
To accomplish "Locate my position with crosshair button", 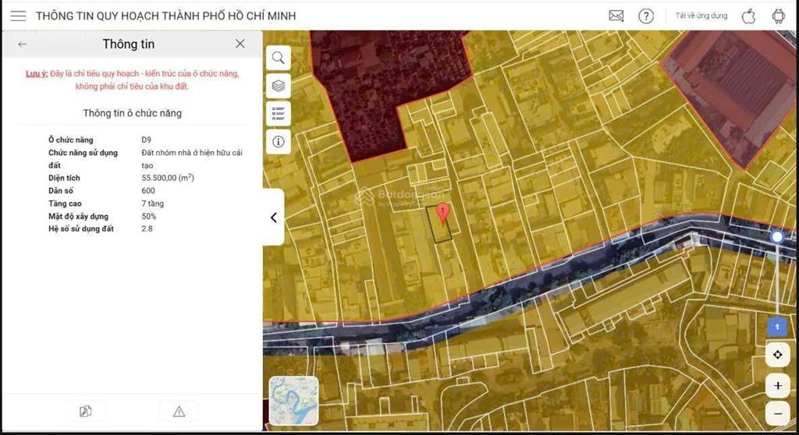I will click(777, 355).
